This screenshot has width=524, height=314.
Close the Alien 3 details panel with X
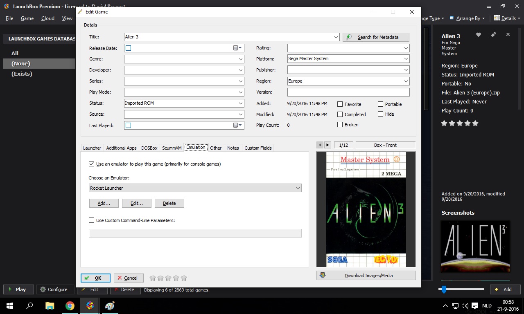click(508, 35)
